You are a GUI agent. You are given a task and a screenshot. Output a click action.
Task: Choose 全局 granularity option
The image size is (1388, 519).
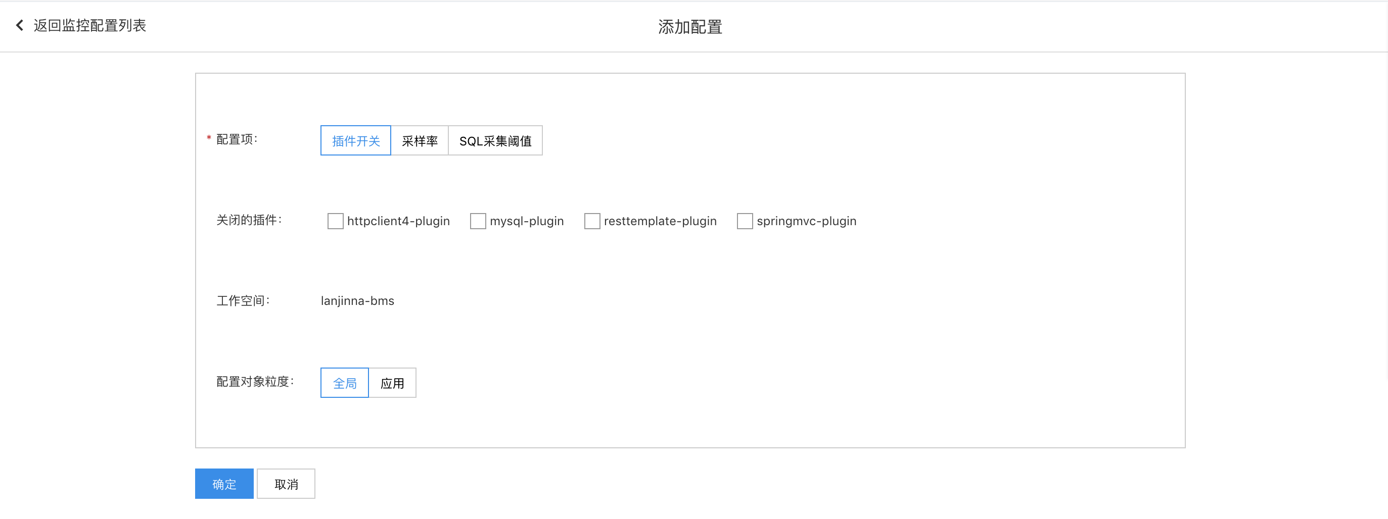point(344,383)
